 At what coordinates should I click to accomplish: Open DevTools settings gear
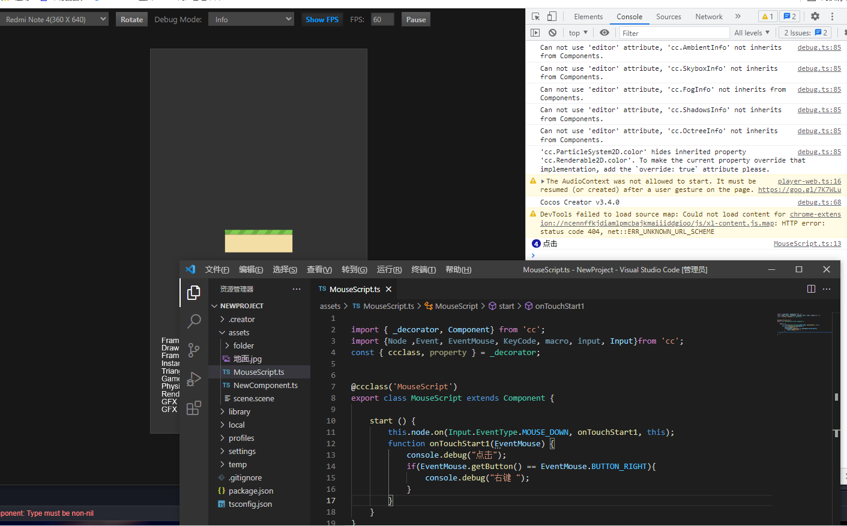click(815, 17)
